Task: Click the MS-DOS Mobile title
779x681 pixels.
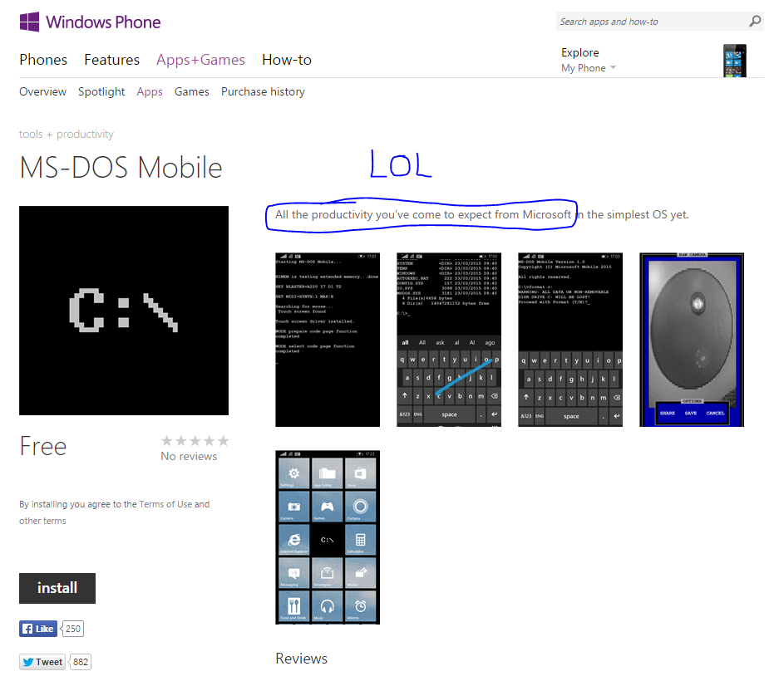Action: pyautogui.click(x=121, y=167)
